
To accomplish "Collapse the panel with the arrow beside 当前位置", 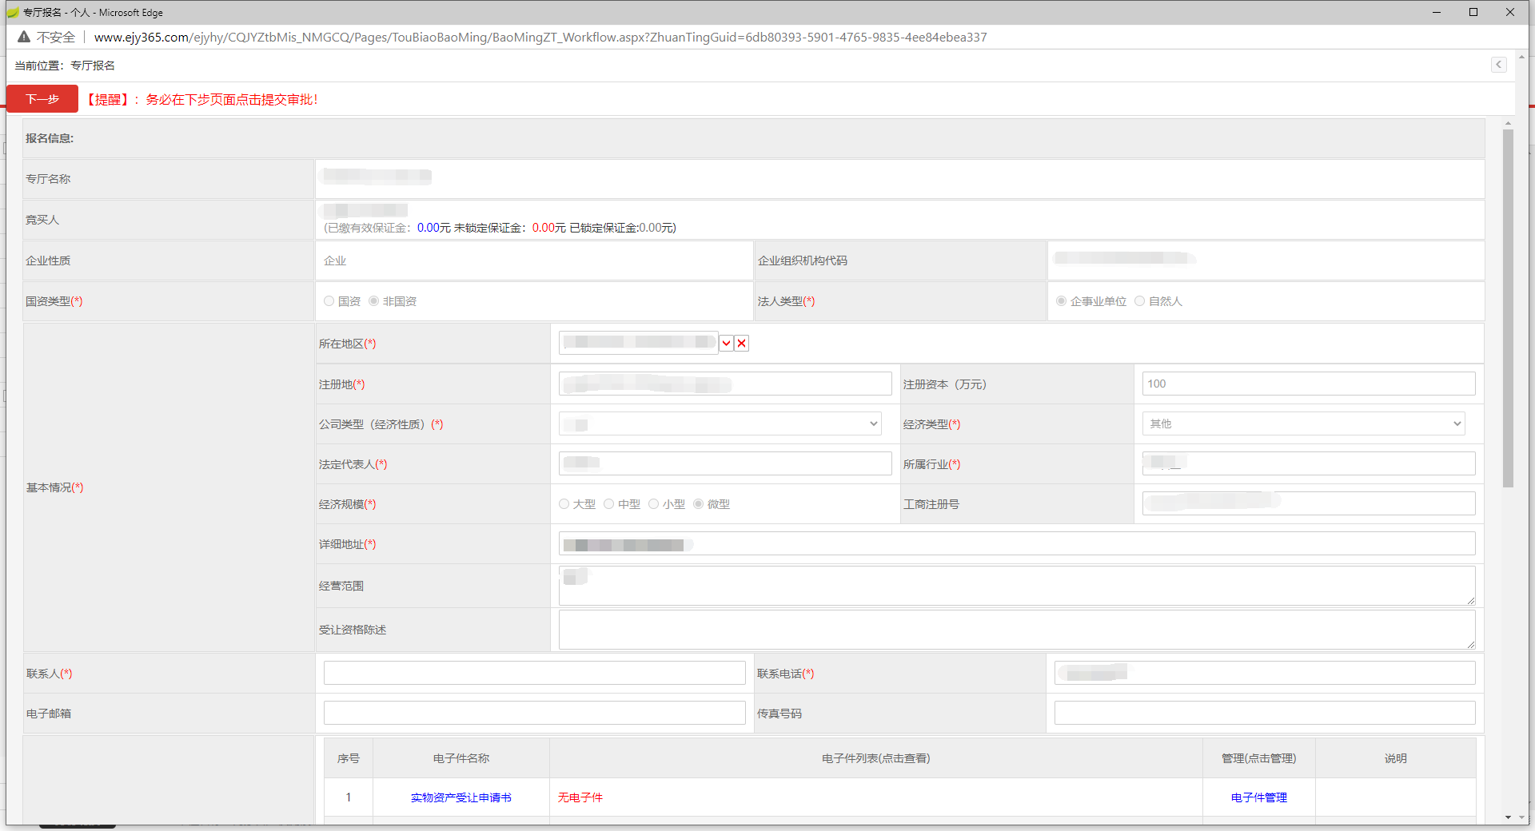I will click(x=1499, y=65).
